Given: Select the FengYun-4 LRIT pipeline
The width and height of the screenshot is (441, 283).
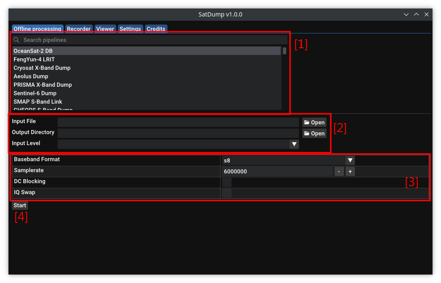Looking at the screenshot, I should [147, 59].
